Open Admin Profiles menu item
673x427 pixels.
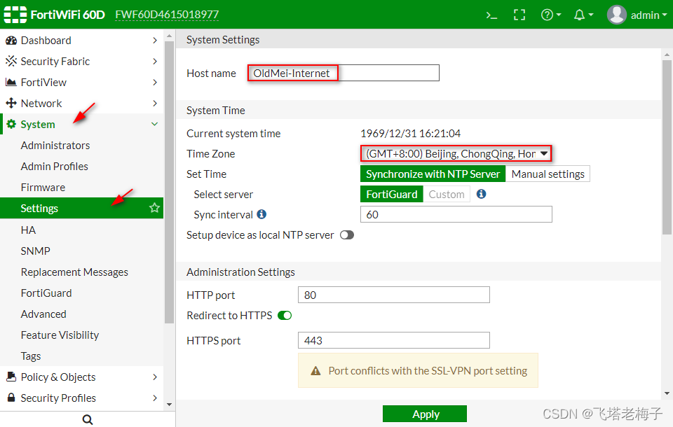(55, 167)
